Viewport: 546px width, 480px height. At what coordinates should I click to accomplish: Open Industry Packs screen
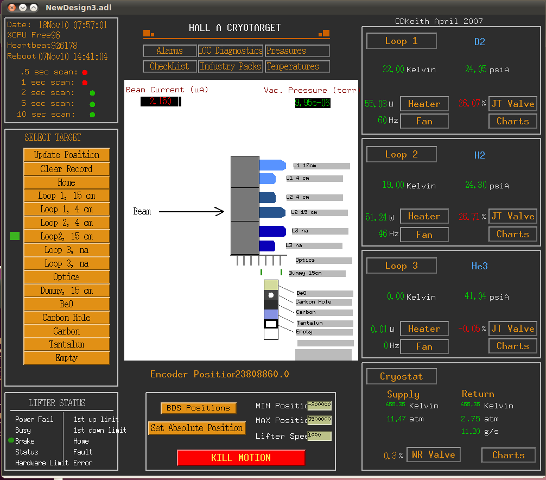(x=231, y=66)
